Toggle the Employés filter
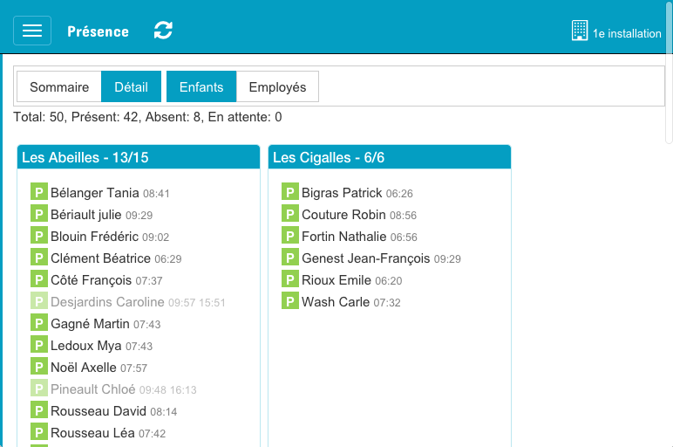This screenshot has width=673, height=447. point(277,87)
